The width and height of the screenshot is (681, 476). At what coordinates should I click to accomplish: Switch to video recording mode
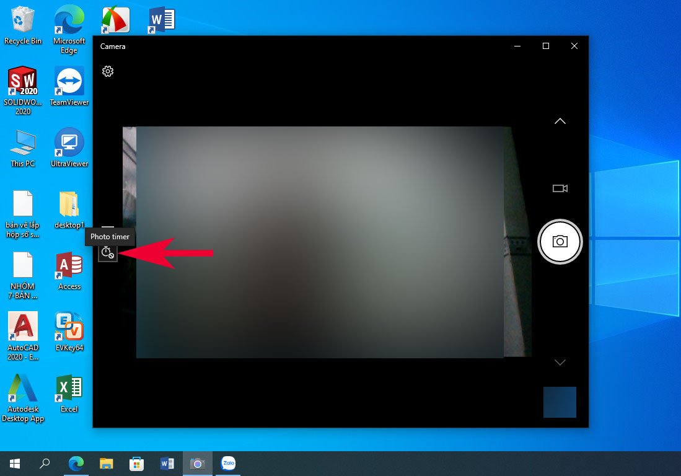560,188
